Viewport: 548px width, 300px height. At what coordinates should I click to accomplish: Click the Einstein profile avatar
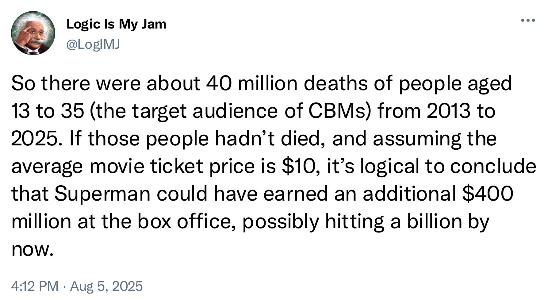click(33, 33)
